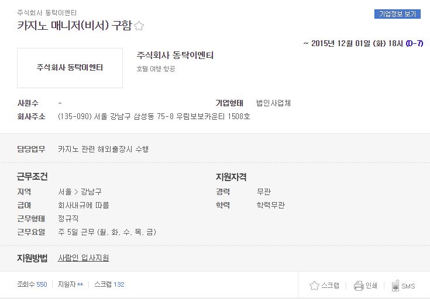The image size is (430, 299).
Task: Open the 주식회사 동탁이엔티 company logo box
Action: coord(70,68)
